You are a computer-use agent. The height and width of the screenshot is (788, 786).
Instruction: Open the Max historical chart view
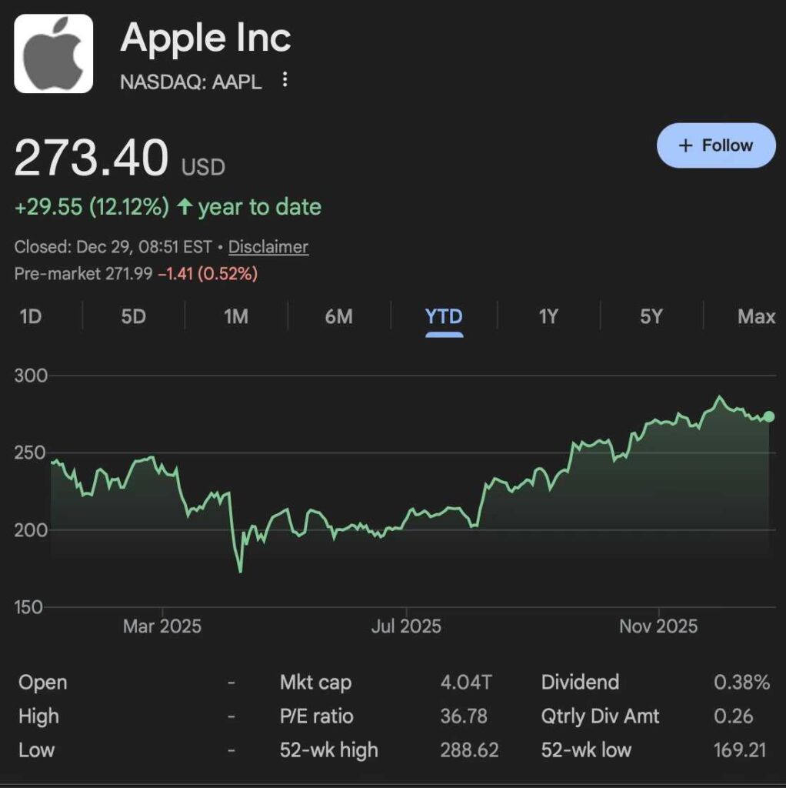pyautogui.click(x=755, y=316)
